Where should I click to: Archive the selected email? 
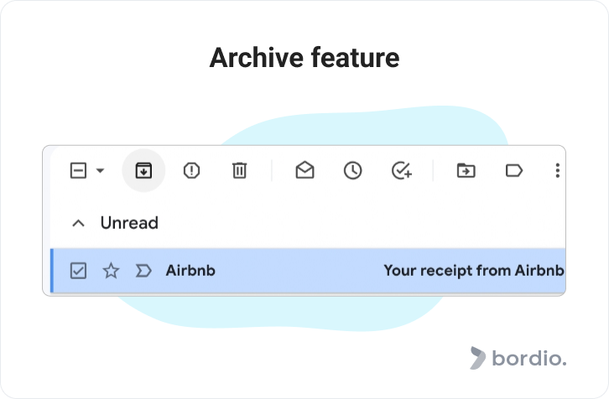[143, 170]
